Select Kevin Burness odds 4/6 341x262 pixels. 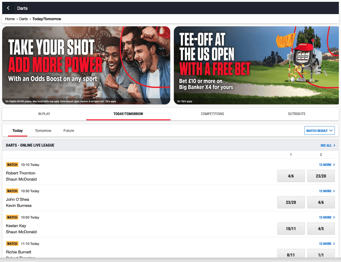click(x=321, y=202)
